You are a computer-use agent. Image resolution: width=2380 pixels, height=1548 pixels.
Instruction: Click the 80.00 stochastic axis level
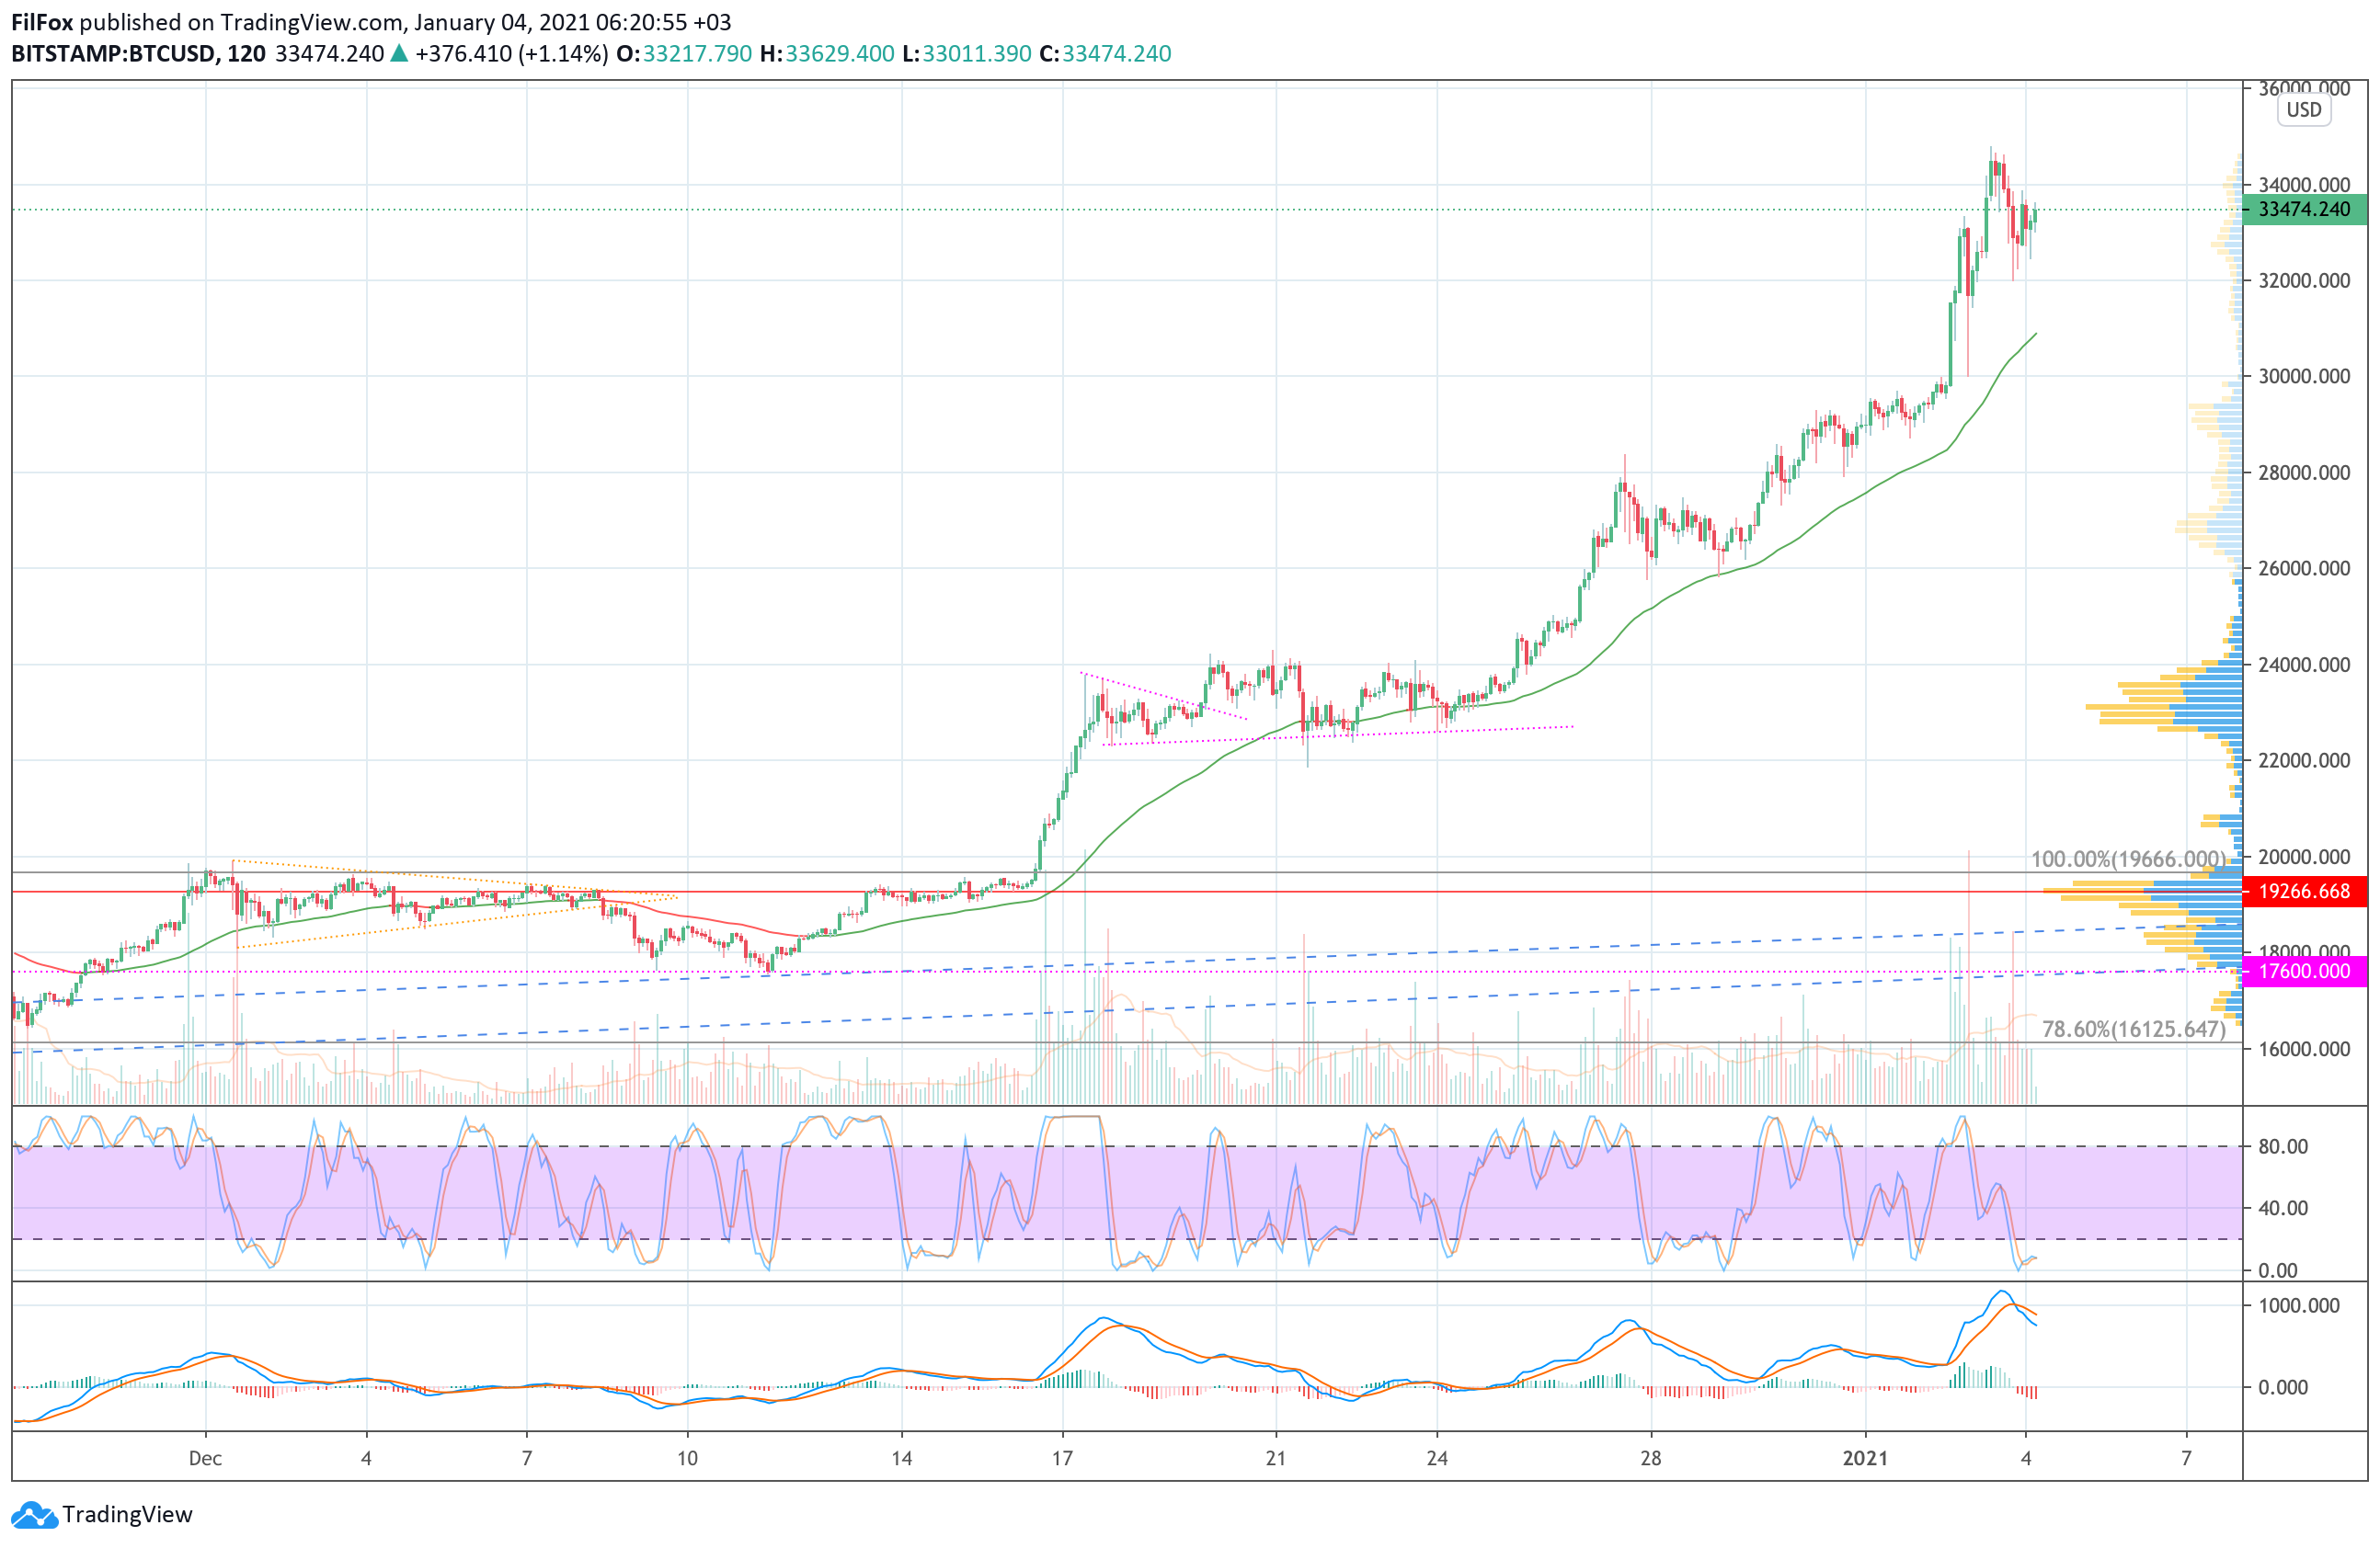pyautogui.click(x=2283, y=1147)
